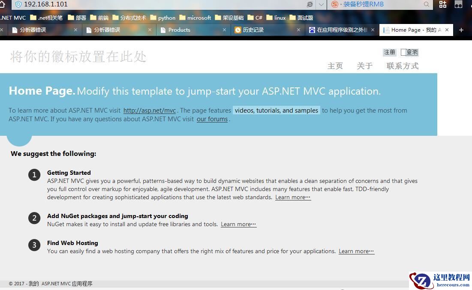Open a new tab with plus button
The image size is (472, 290).
461,30
